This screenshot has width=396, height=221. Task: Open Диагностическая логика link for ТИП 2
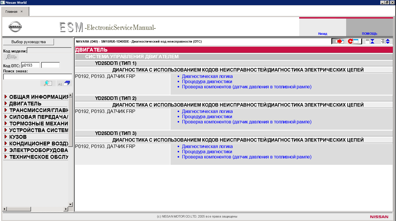coord(207,112)
